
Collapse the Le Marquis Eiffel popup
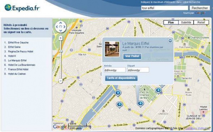[170, 40]
